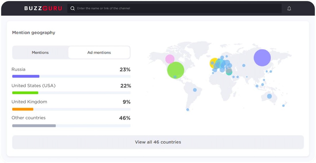Click the Other countries label

click(28, 118)
